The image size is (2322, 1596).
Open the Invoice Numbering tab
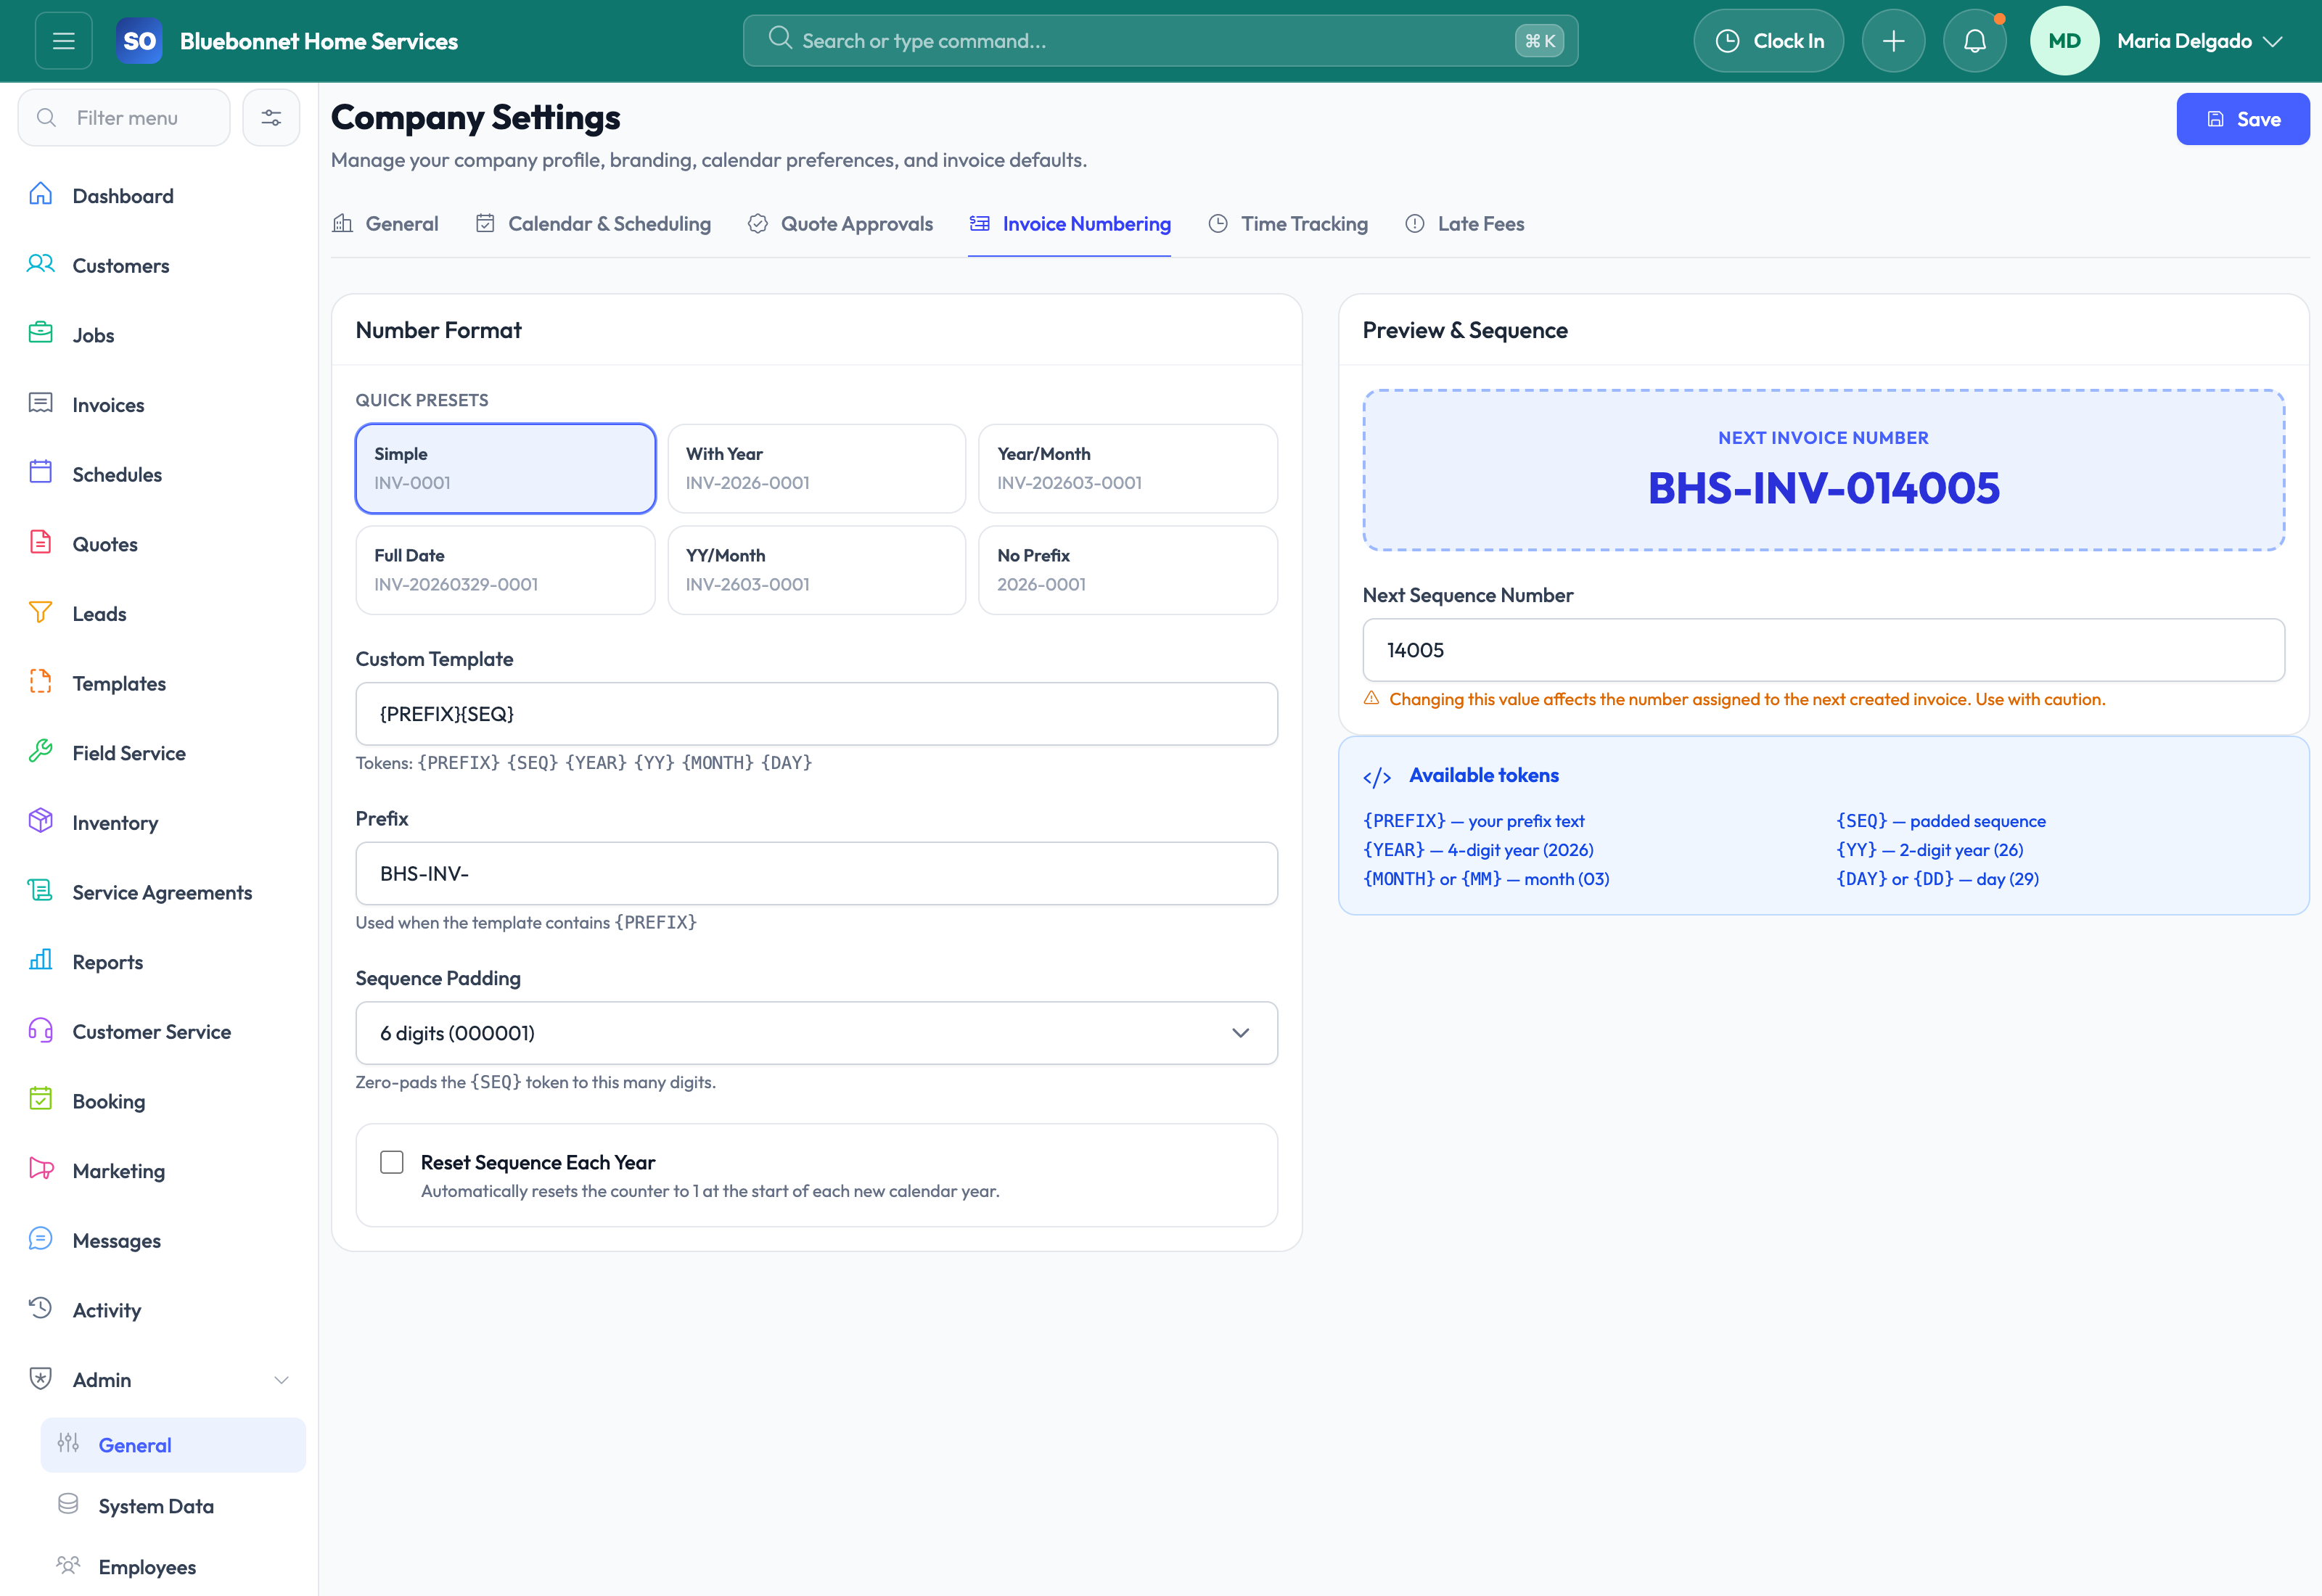(x=1069, y=224)
